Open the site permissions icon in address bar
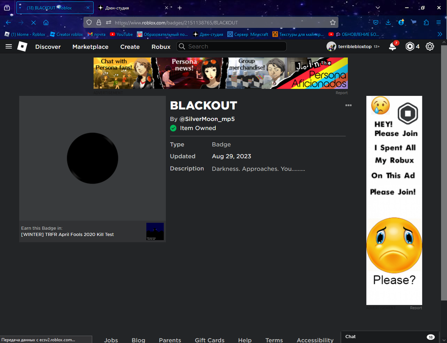 108,23
